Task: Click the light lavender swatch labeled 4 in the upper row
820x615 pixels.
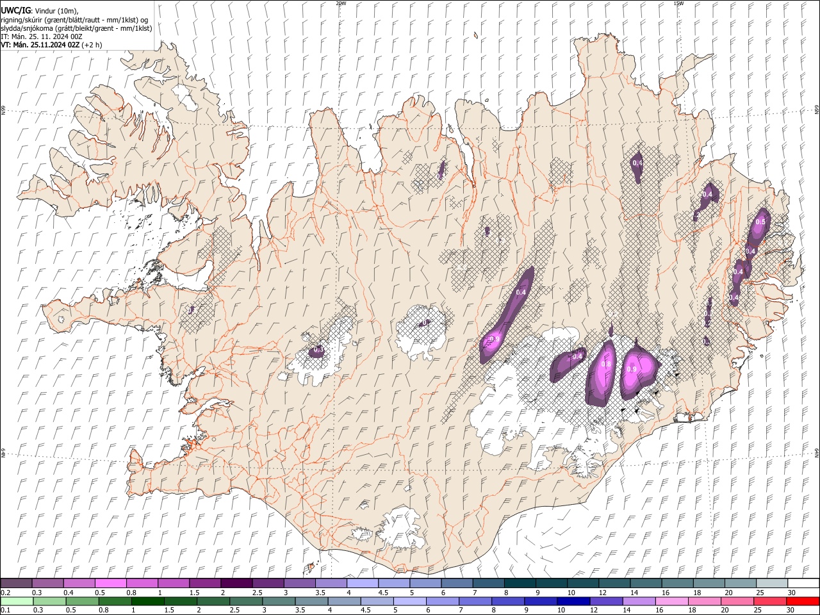Action: [362, 583]
